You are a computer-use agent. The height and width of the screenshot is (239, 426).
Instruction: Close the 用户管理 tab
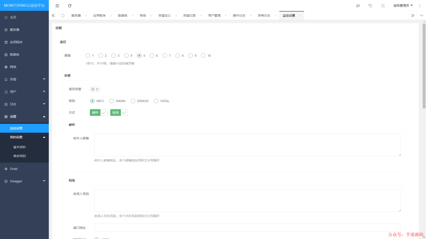point(226,16)
